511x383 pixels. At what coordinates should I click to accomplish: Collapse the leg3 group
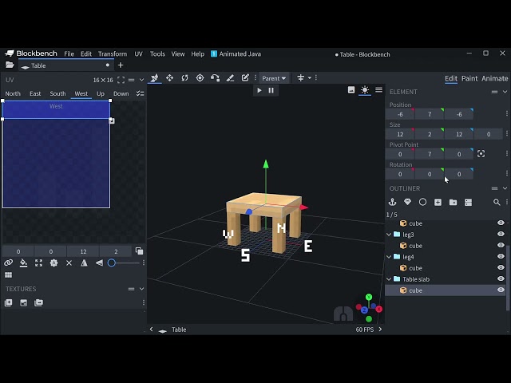pyautogui.click(x=389, y=235)
